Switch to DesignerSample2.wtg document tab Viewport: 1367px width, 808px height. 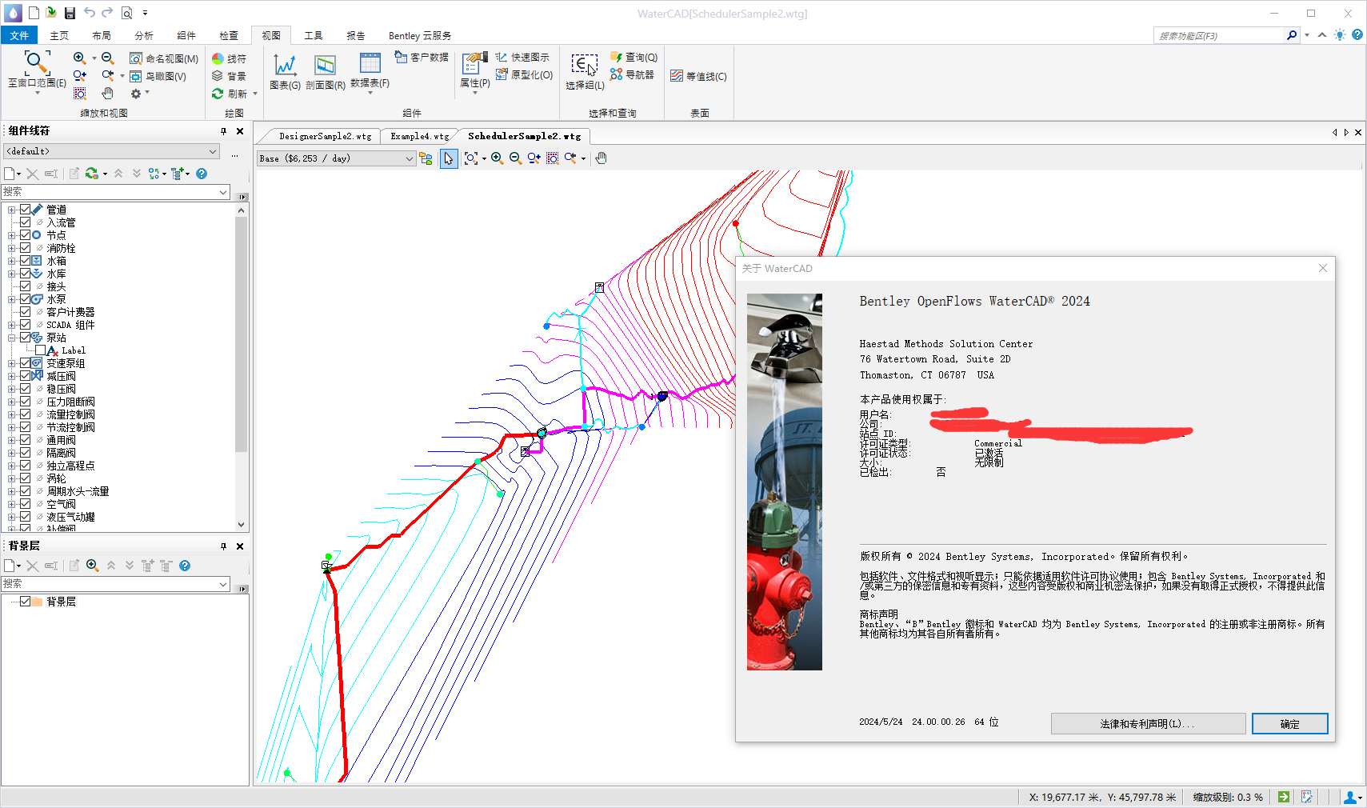[x=325, y=136]
